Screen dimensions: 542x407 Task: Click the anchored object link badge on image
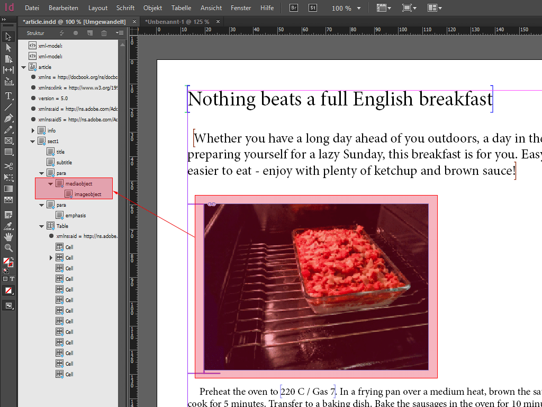coord(212,204)
